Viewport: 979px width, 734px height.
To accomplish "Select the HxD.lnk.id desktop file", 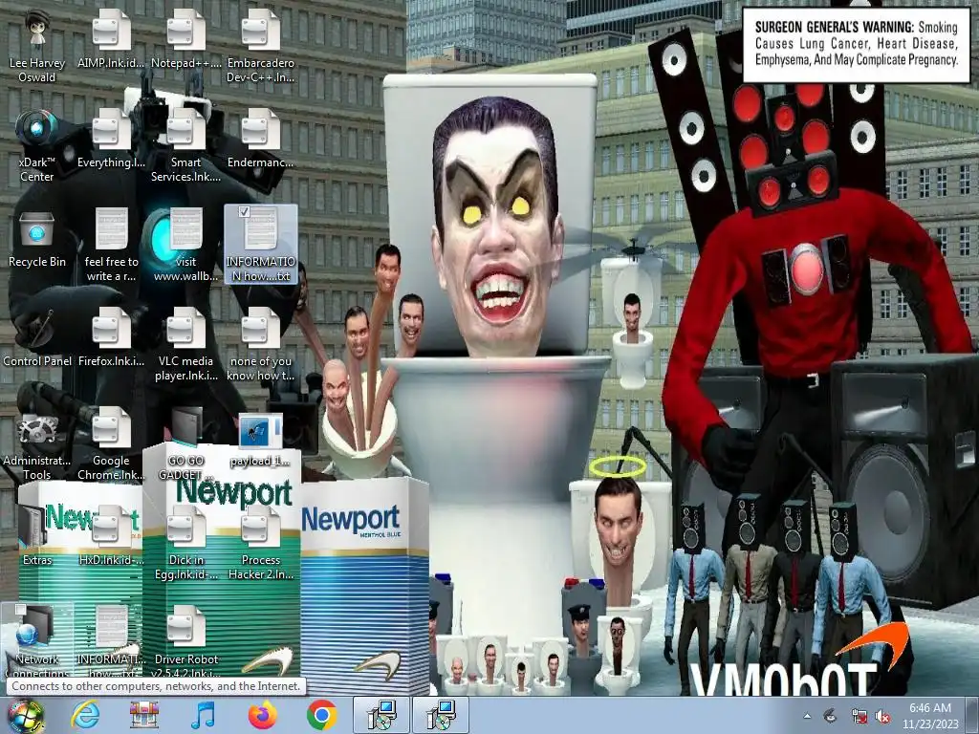I will (111, 535).
